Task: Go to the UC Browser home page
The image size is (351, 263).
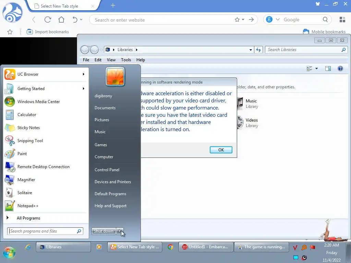Action: [61, 20]
